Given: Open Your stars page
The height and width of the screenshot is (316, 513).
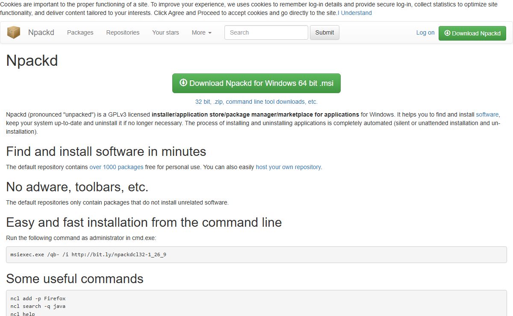Looking at the screenshot, I should (x=165, y=32).
